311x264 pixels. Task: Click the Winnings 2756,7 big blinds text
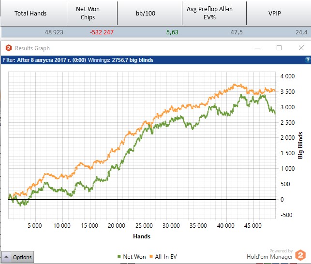120,60
